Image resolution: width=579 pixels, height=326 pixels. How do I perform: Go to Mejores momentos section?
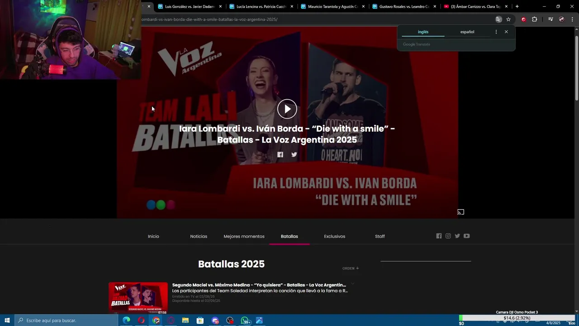244,236
